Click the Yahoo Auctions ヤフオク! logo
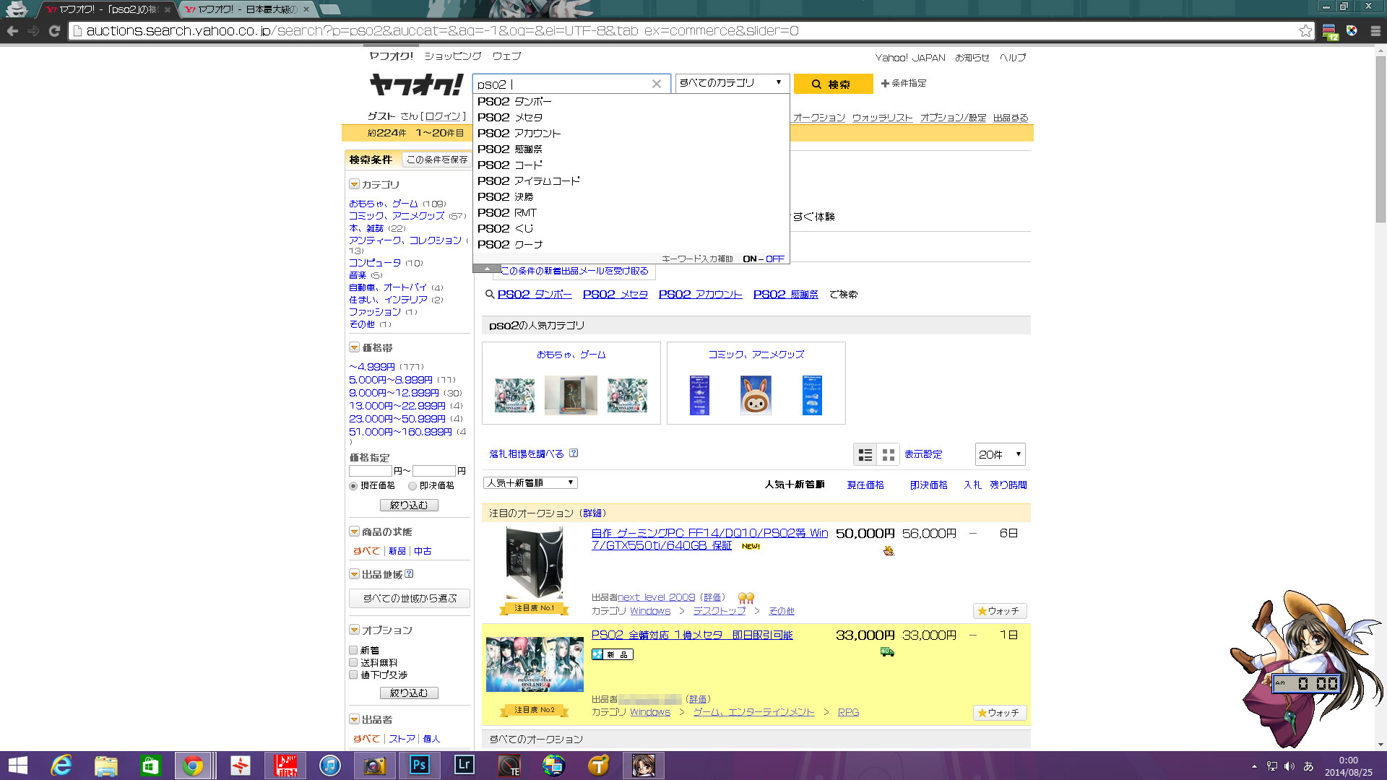Image resolution: width=1387 pixels, height=780 pixels. pyautogui.click(x=416, y=84)
